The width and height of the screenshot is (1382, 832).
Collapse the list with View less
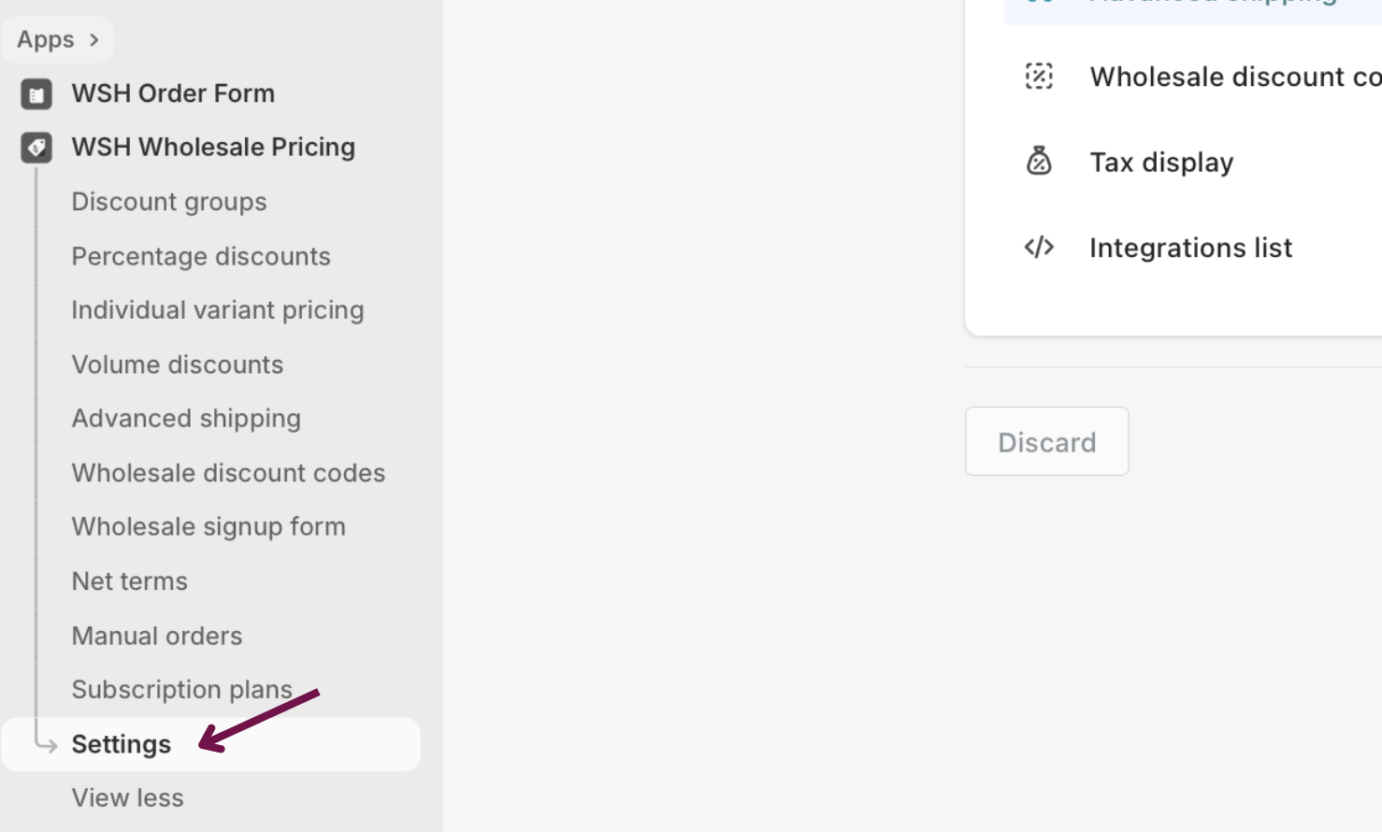click(128, 797)
